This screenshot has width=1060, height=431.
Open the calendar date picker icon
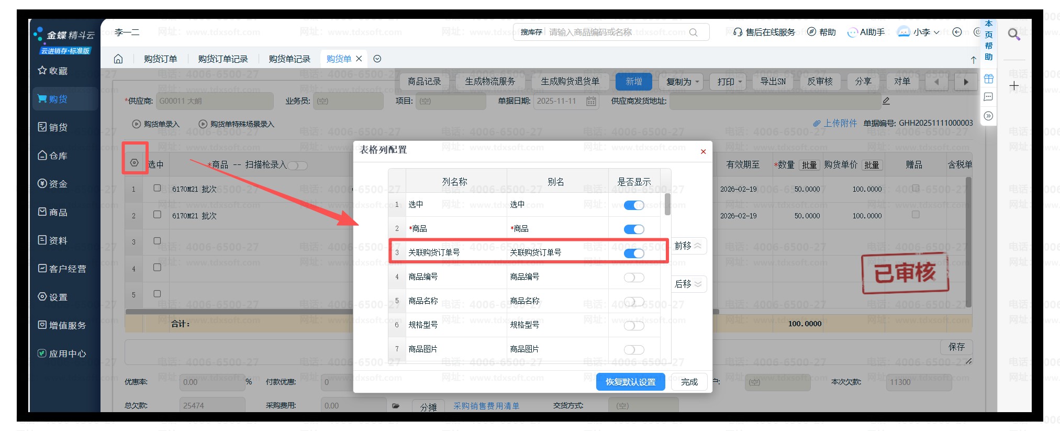(x=591, y=101)
